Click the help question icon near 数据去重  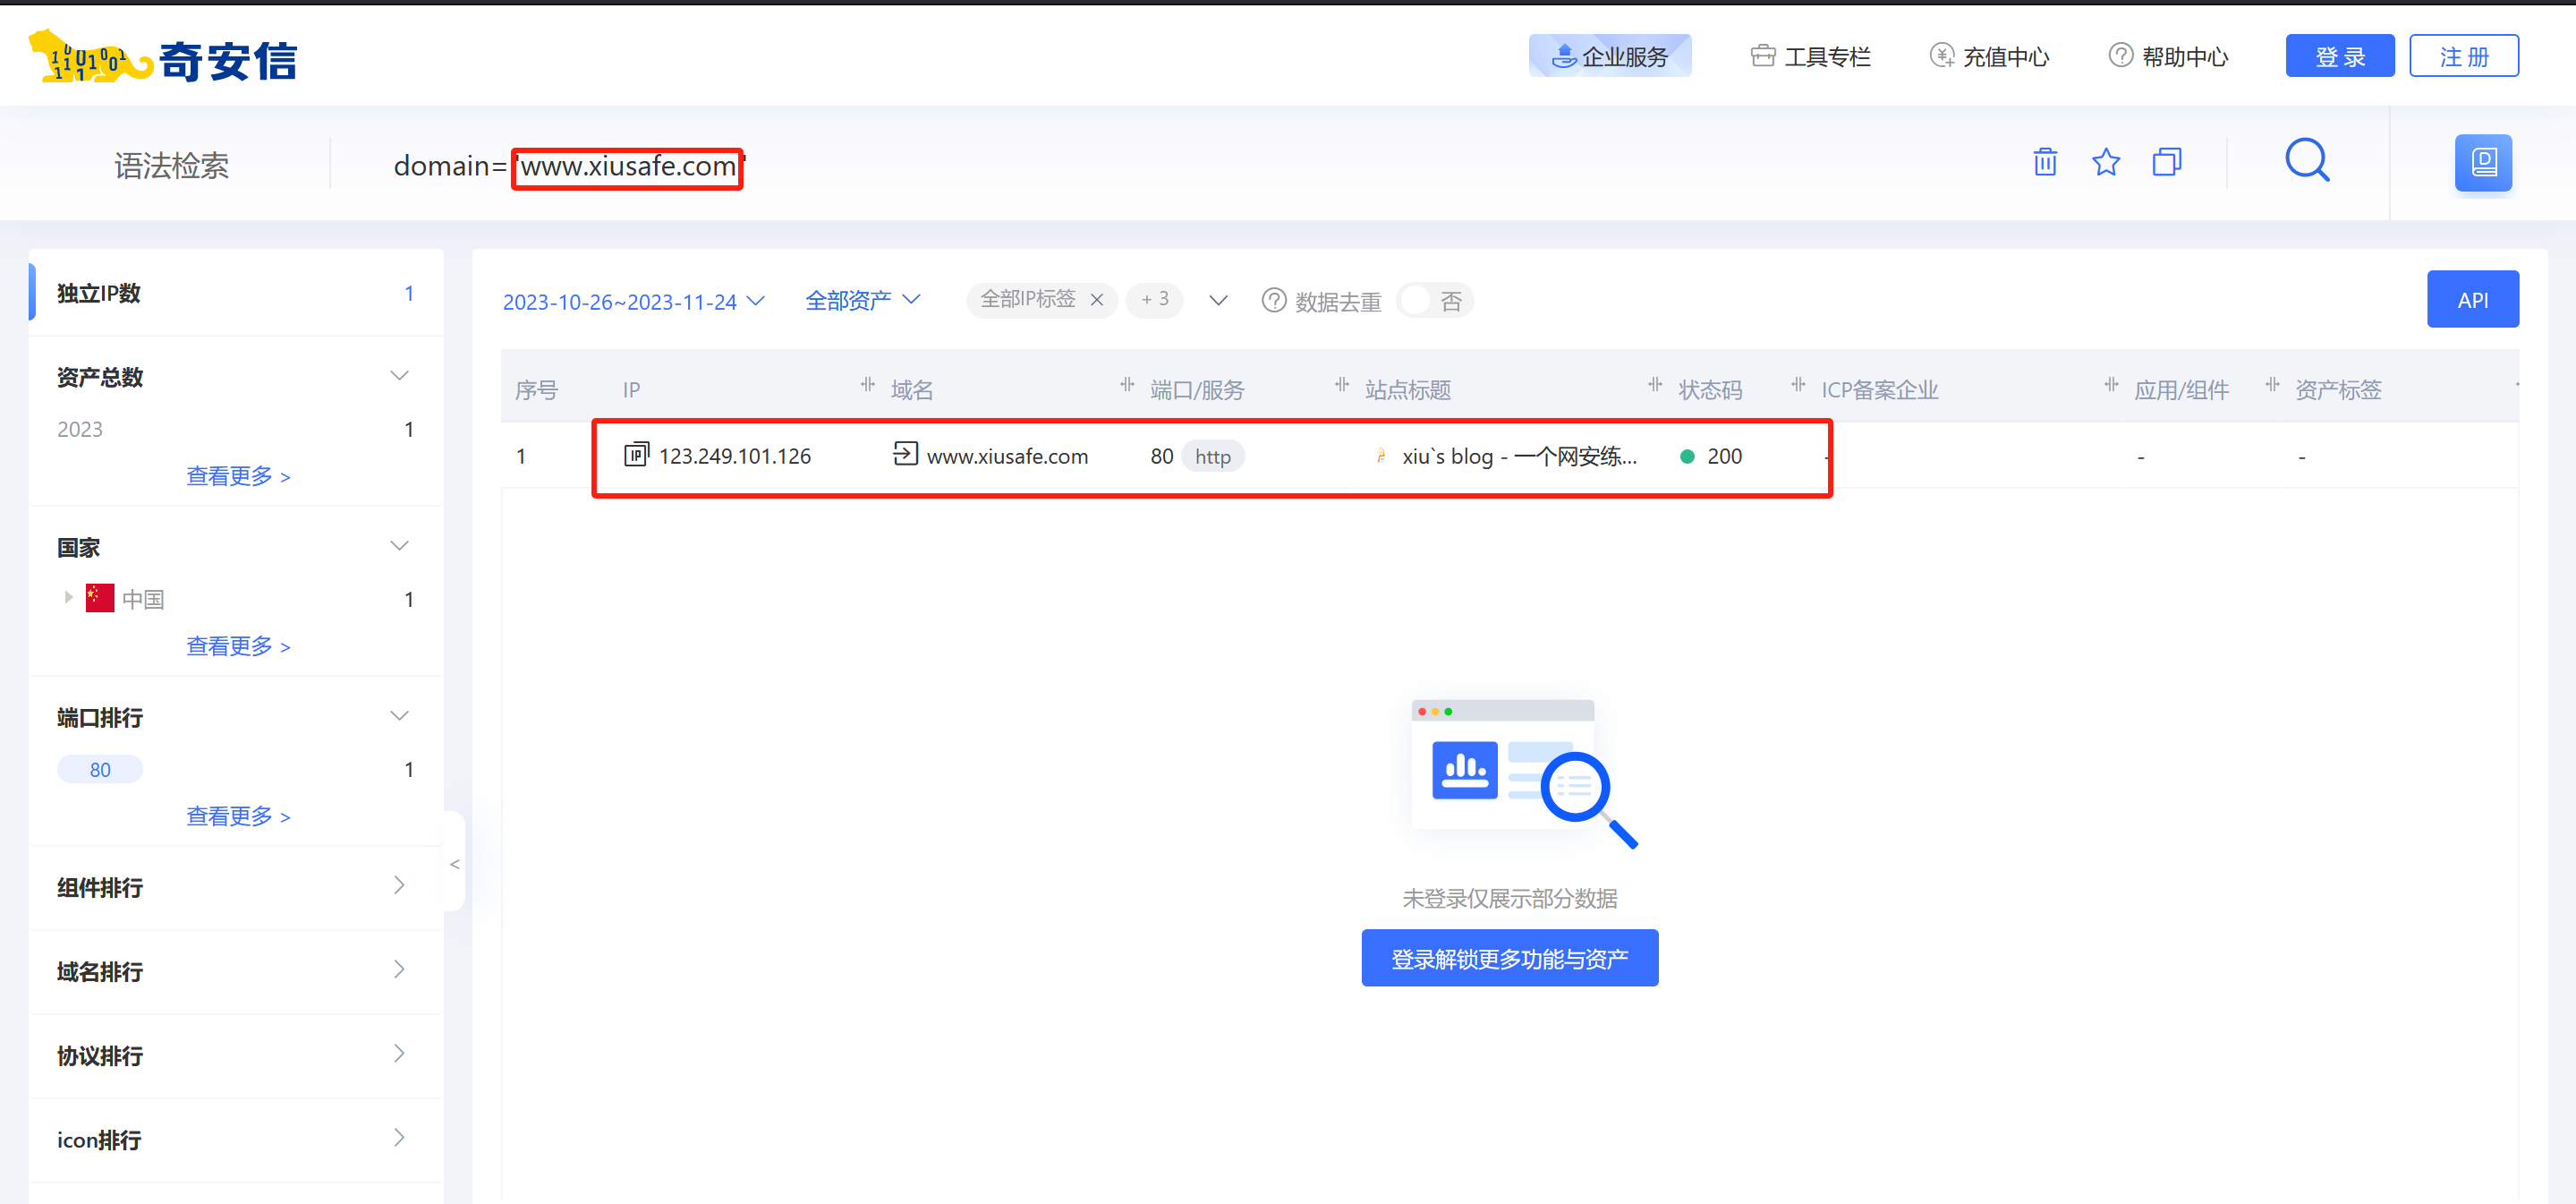tap(1273, 300)
